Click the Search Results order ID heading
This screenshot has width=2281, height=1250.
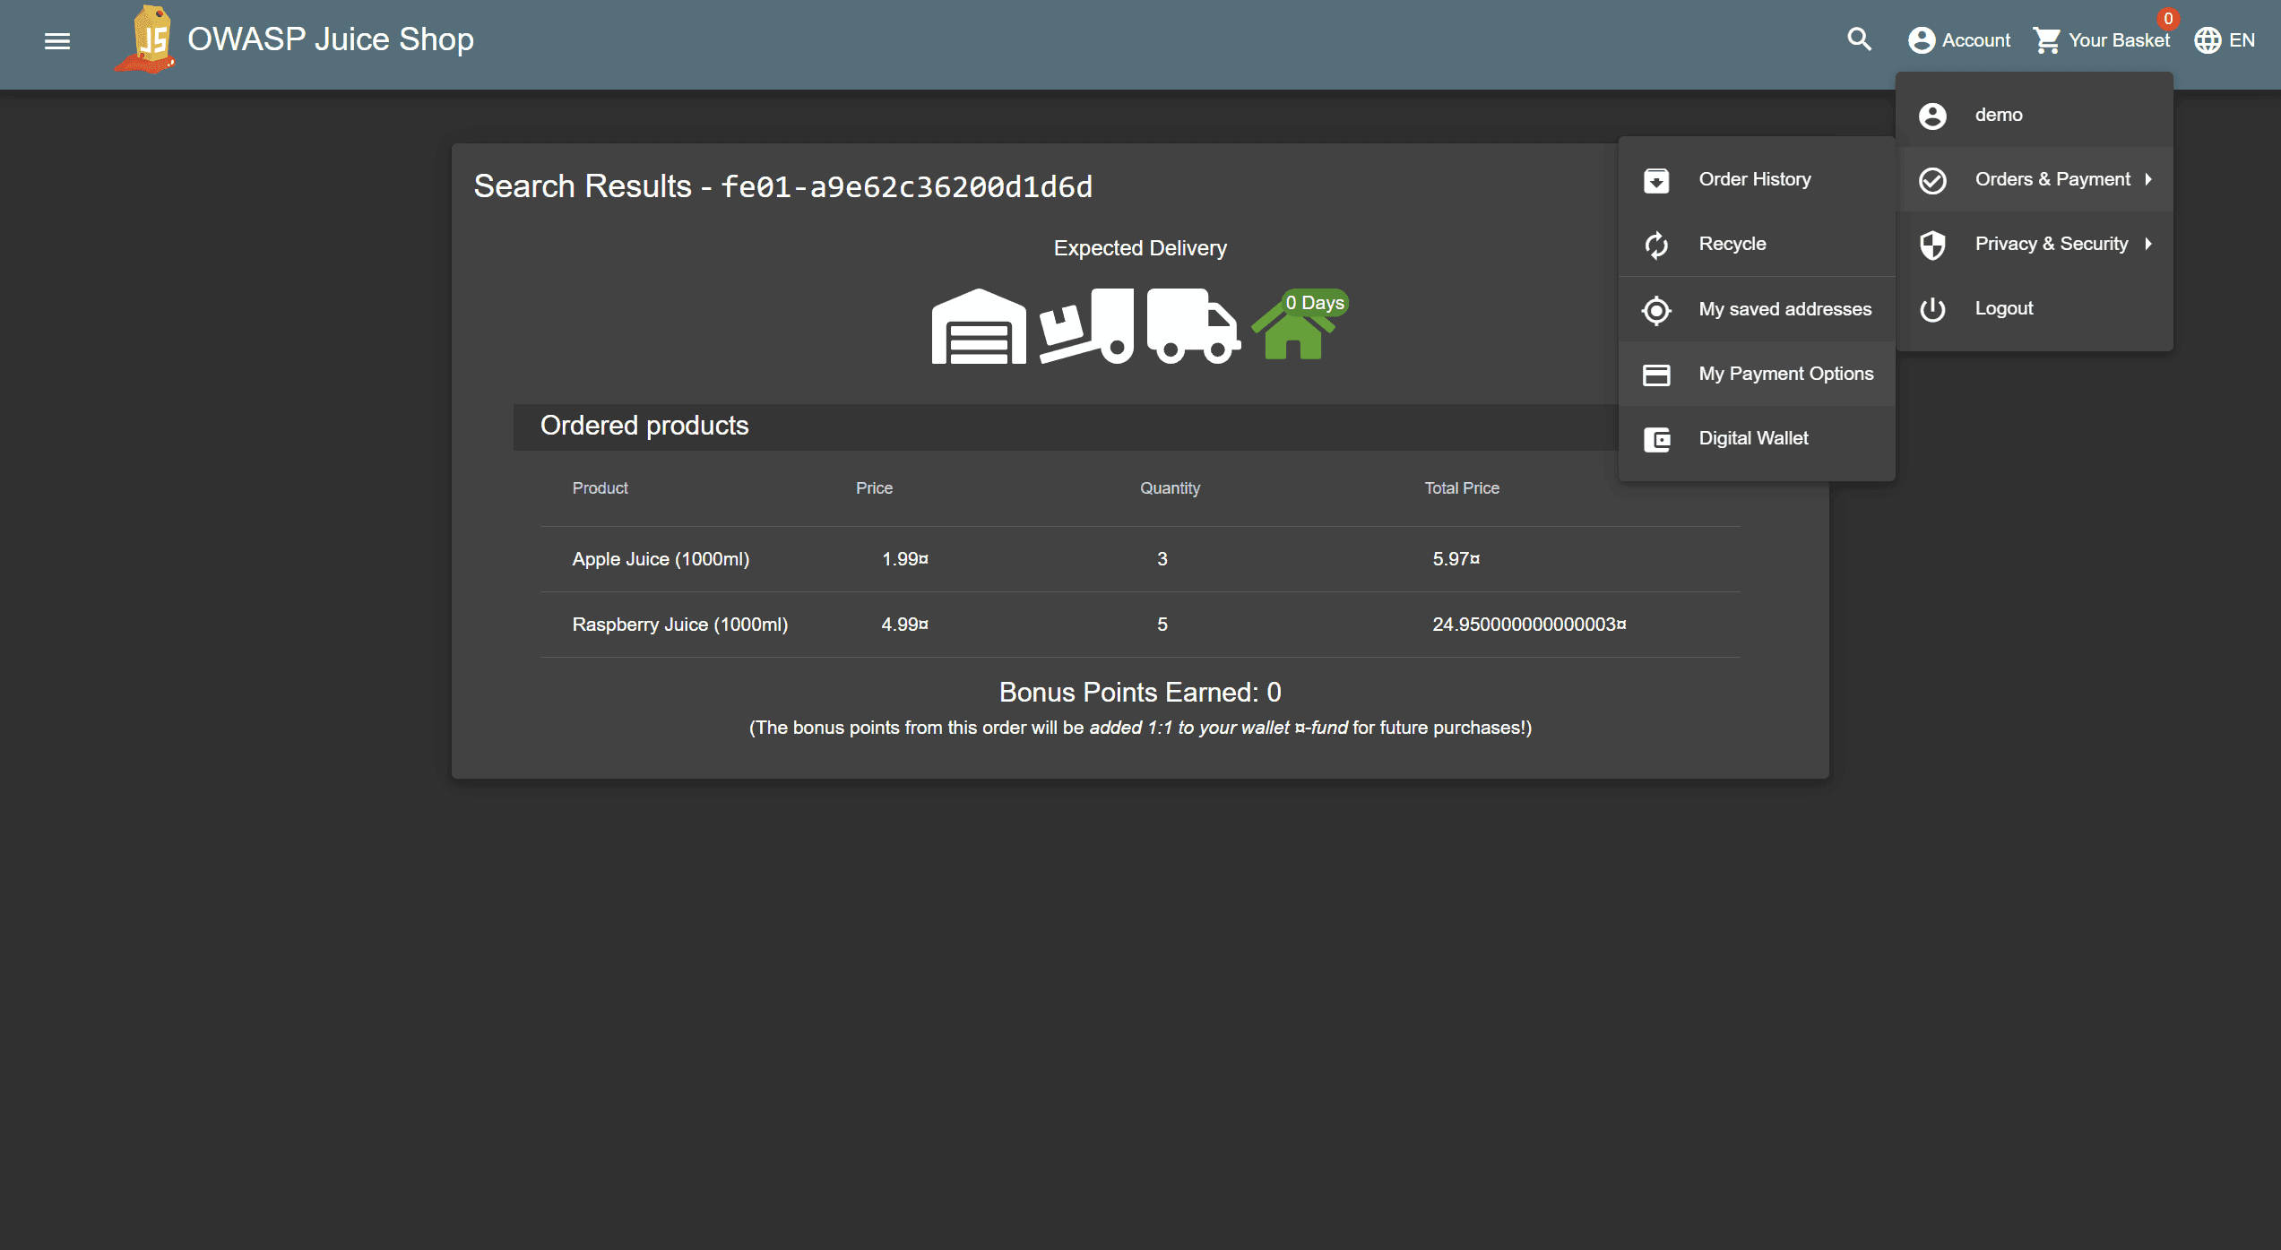click(783, 186)
